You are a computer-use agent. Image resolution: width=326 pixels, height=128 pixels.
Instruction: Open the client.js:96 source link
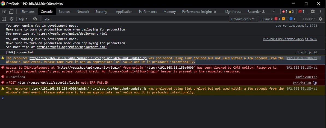click(x=306, y=52)
